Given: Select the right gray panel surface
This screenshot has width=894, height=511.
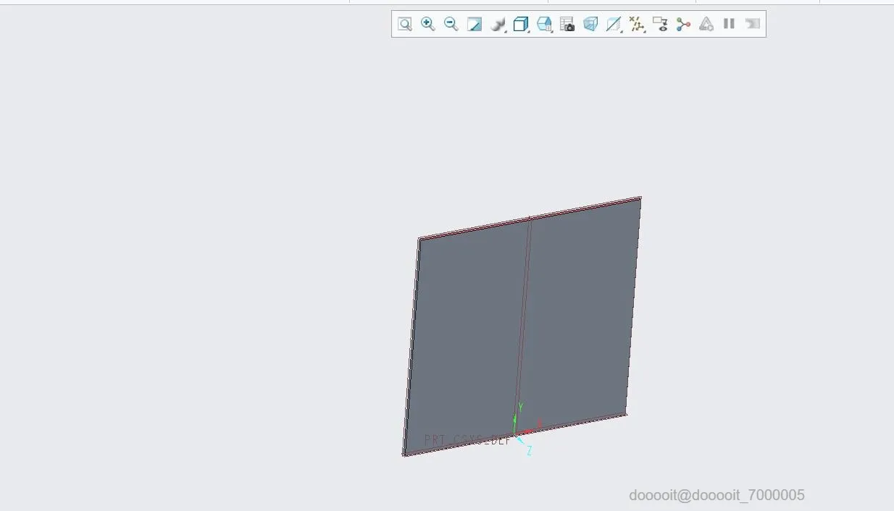Looking at the screenshot, I should [580, 311].
